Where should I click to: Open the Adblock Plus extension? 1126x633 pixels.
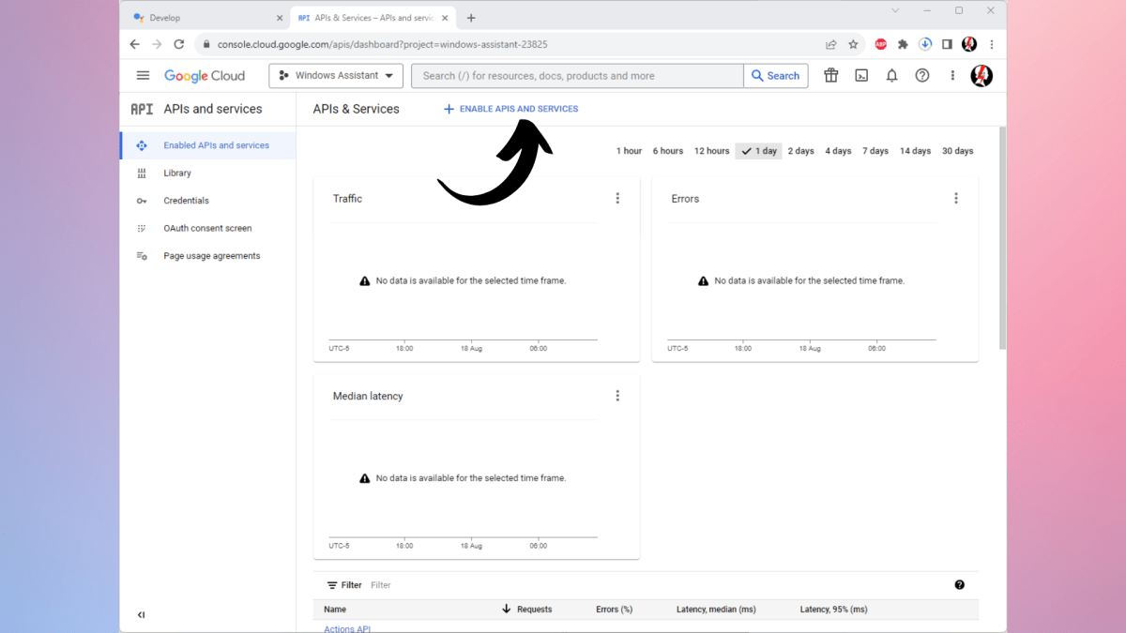[x=880, y=44]
